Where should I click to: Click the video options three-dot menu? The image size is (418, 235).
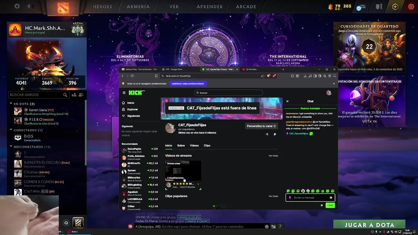pyautogui.click(x=198, y=184)
